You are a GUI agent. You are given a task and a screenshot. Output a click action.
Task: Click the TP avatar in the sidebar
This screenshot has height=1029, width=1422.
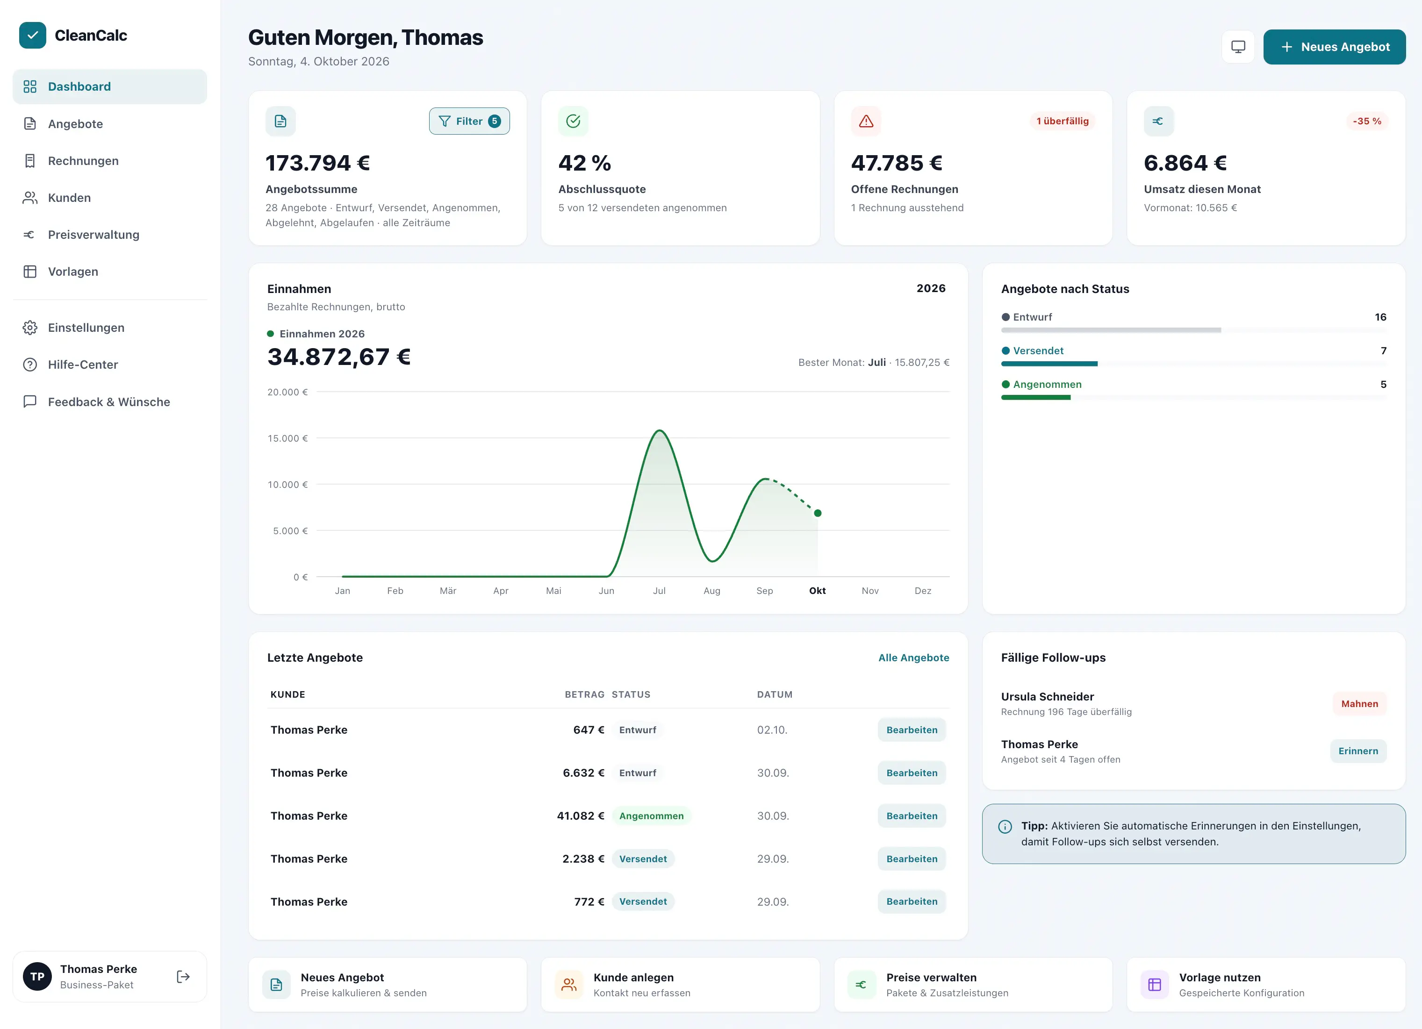coord(37,976)
